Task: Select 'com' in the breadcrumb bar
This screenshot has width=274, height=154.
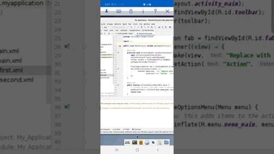Action: pyautogui.click(x=116, y=30)
